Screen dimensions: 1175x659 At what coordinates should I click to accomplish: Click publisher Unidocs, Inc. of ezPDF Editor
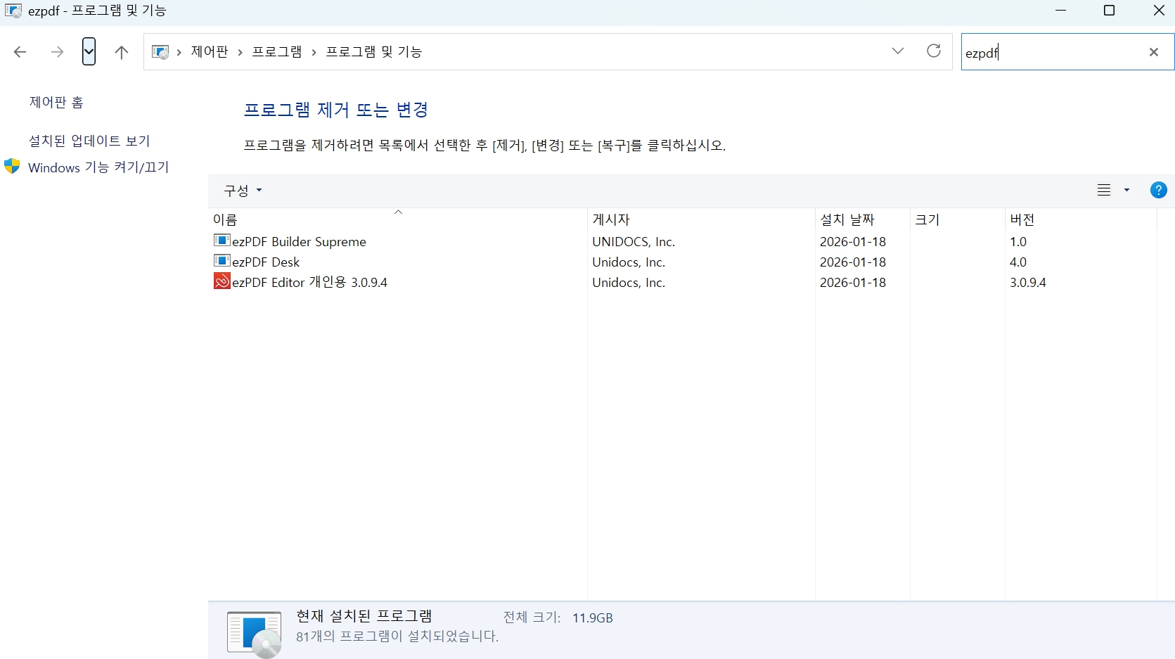coord(629,282)
